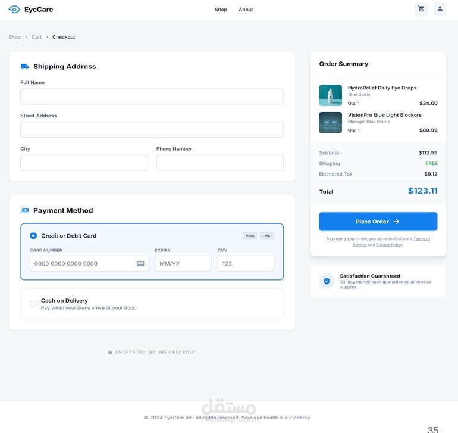Click the Shipping Address heading
This screenshot has height=433, width=458.
tap(65, 67)
